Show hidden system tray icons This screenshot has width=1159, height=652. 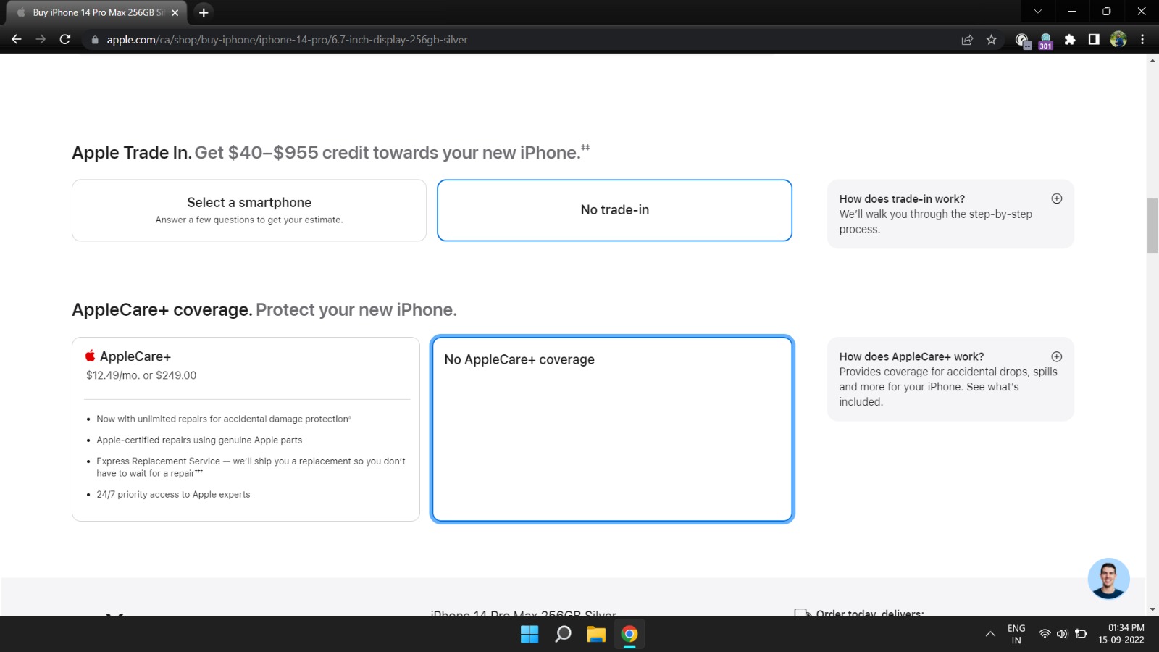[990, 634]
